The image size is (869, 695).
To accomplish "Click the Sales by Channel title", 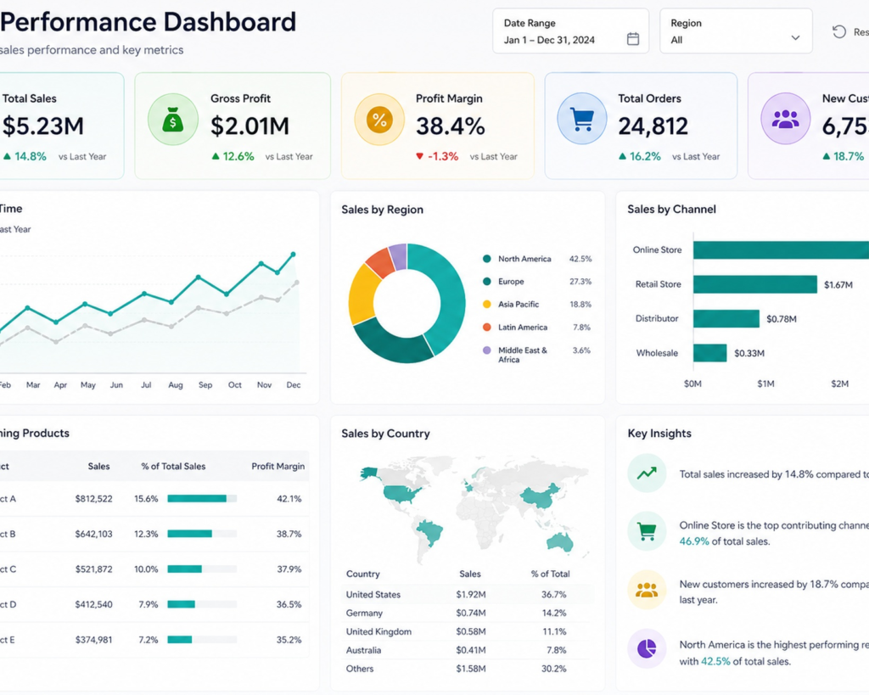I will pos(672,209).
